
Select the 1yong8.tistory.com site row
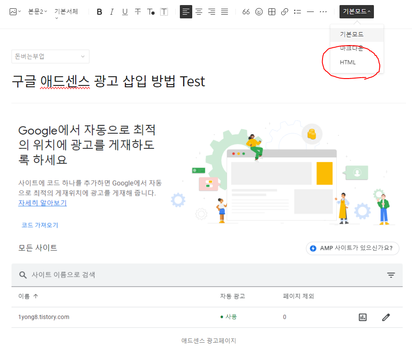tap(207, 317)
